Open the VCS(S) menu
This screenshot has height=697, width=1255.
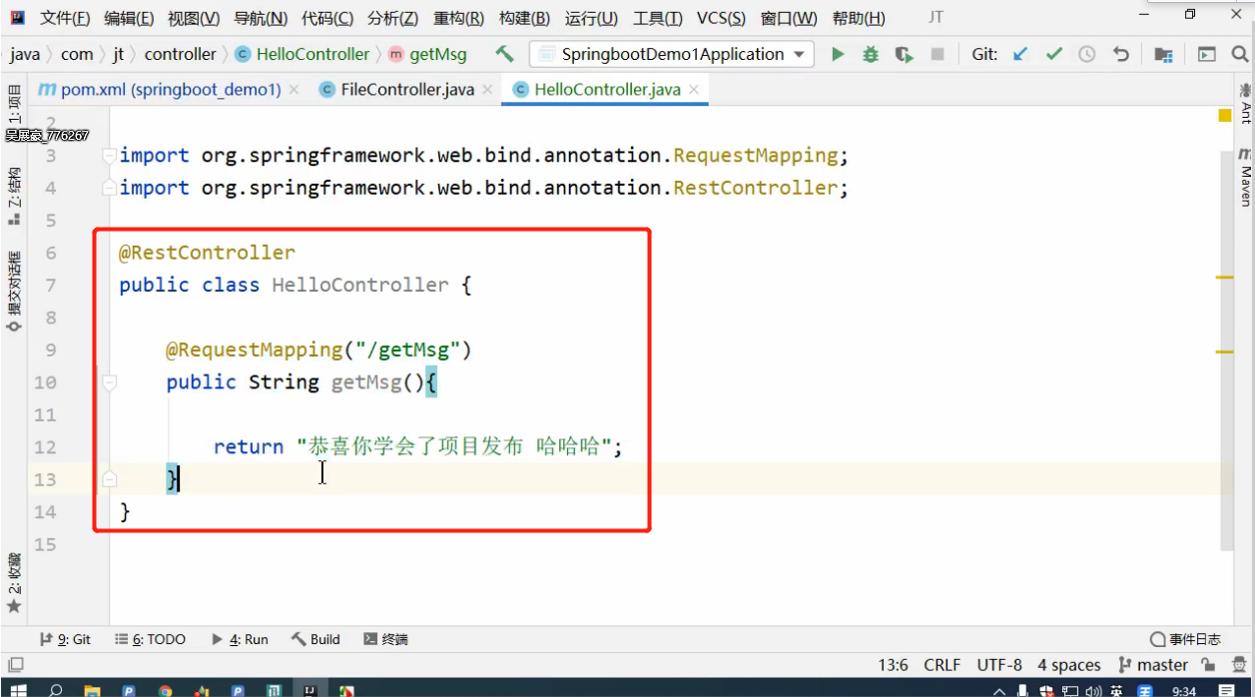pyautogui.click(x=721, y=18)
